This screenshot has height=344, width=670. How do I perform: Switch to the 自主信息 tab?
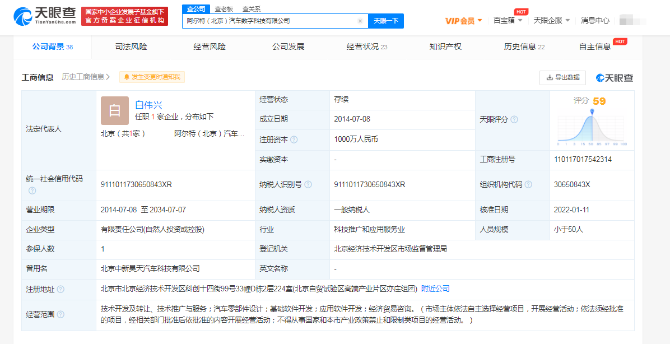click(595, 47)
